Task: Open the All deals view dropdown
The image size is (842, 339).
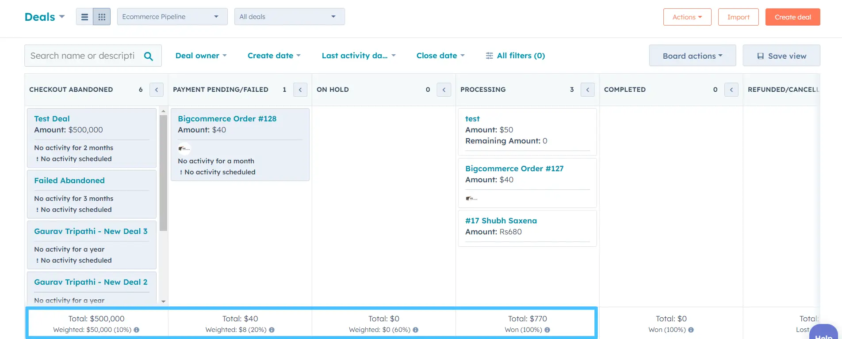Action: click(x=289, y=17)
